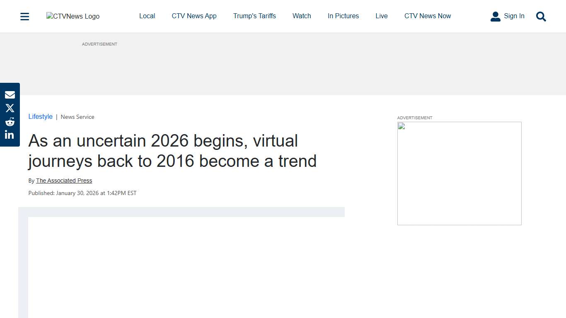The width and height of the screenshot is (566, 318).
Task: Select the Live menu item
Action: click(381, 16)
